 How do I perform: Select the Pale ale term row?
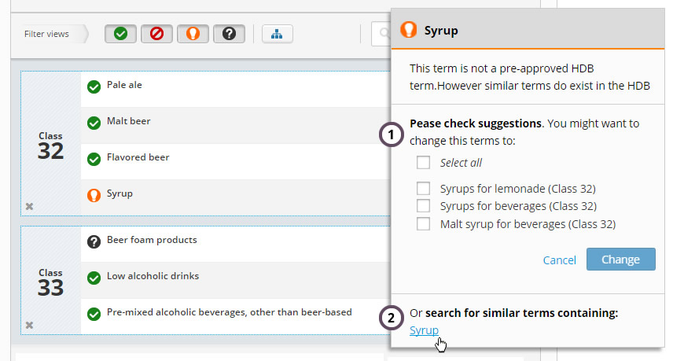[x=236, y=89]
